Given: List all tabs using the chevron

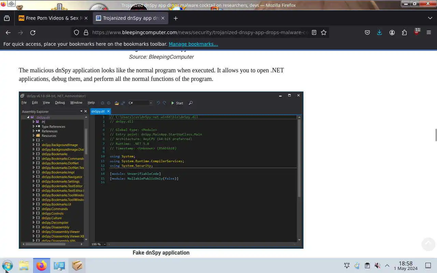Looking at the screenshot, I should pyautogui.click(x=430, y=18).
